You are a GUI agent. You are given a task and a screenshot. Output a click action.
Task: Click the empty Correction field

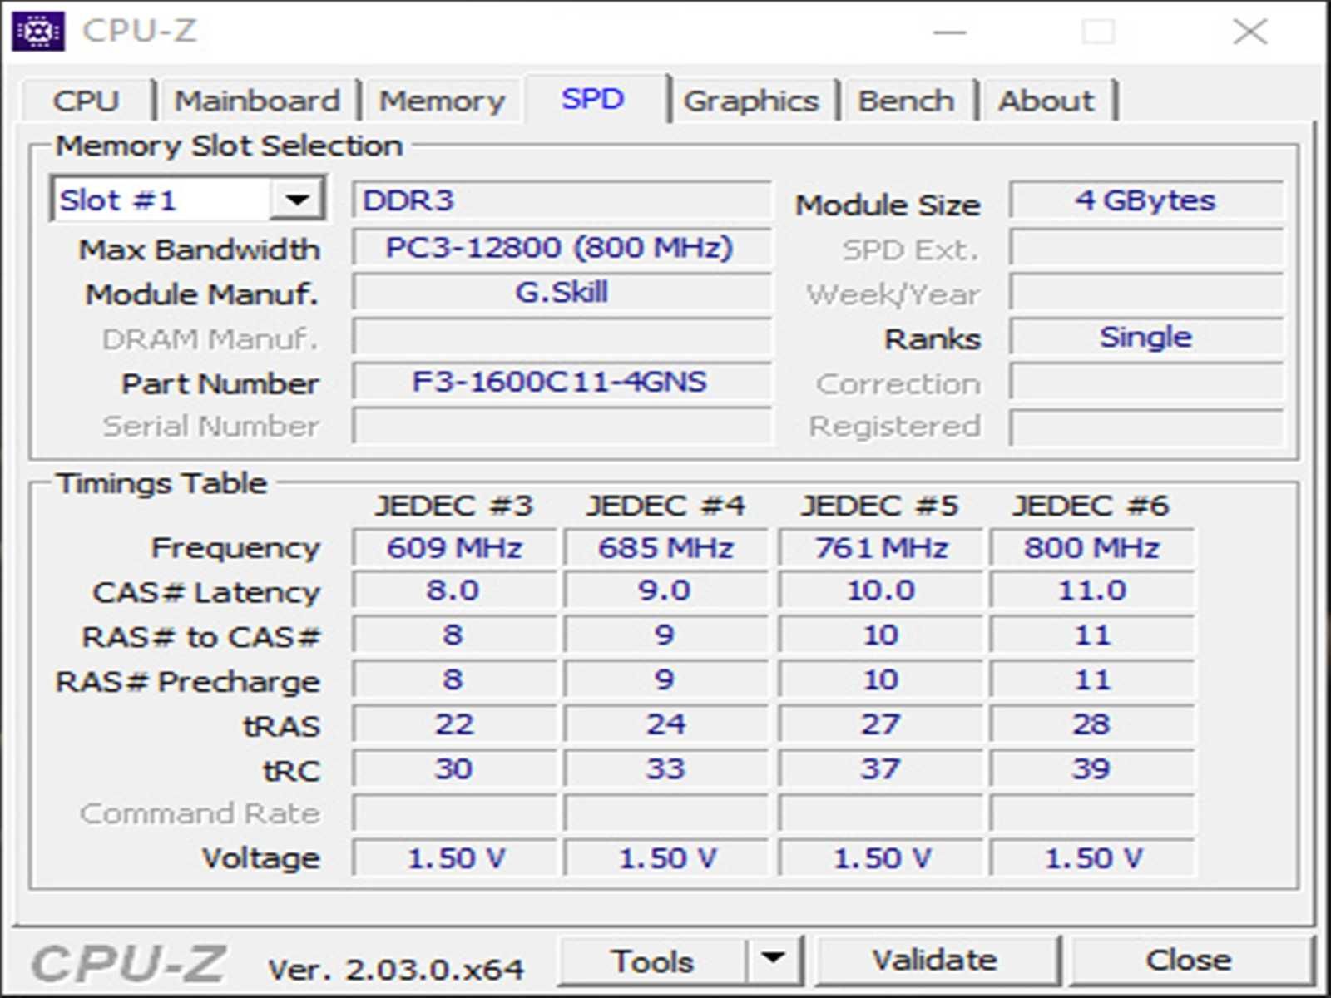(1146, 382)
